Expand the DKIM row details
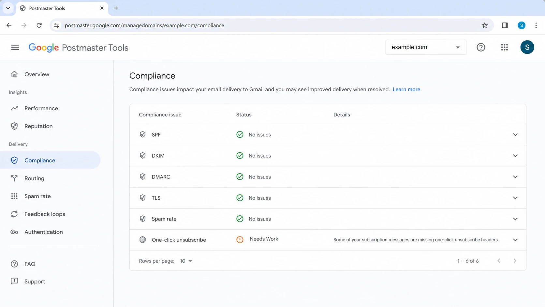This screenshot has width=545, height=307. [515, 156]
